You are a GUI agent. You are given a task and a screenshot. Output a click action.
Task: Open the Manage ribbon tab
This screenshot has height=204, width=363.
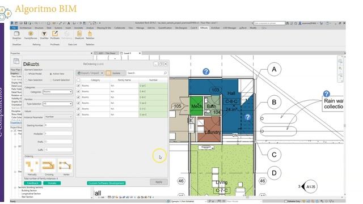140,28
